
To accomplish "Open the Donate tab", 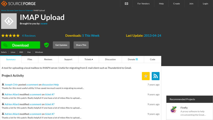I will (x=133, y=59).
